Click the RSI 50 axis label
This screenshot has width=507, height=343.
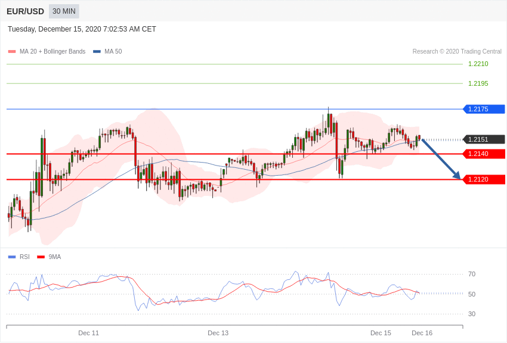pyautogui.click(x=472, y=294)
